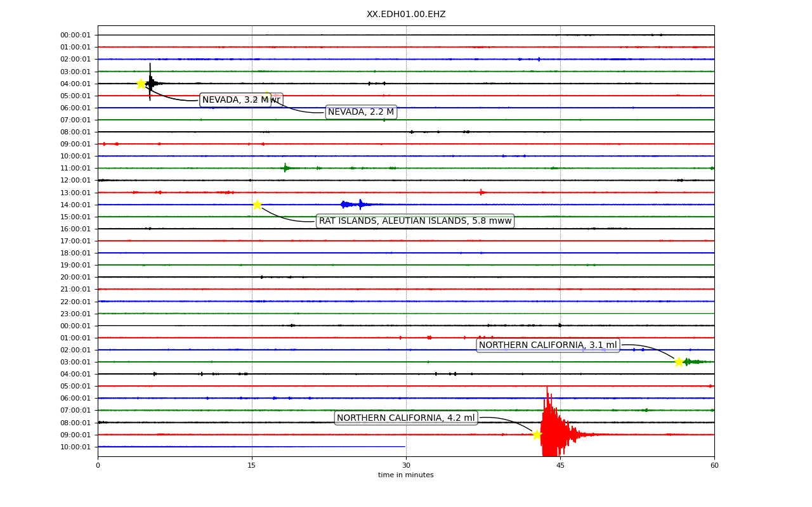Click the RAT ISLANDS, ALEUTIAN ISLANDS 5.8 mww label
The width and height of the screenshot is (812, 507).
416,221
